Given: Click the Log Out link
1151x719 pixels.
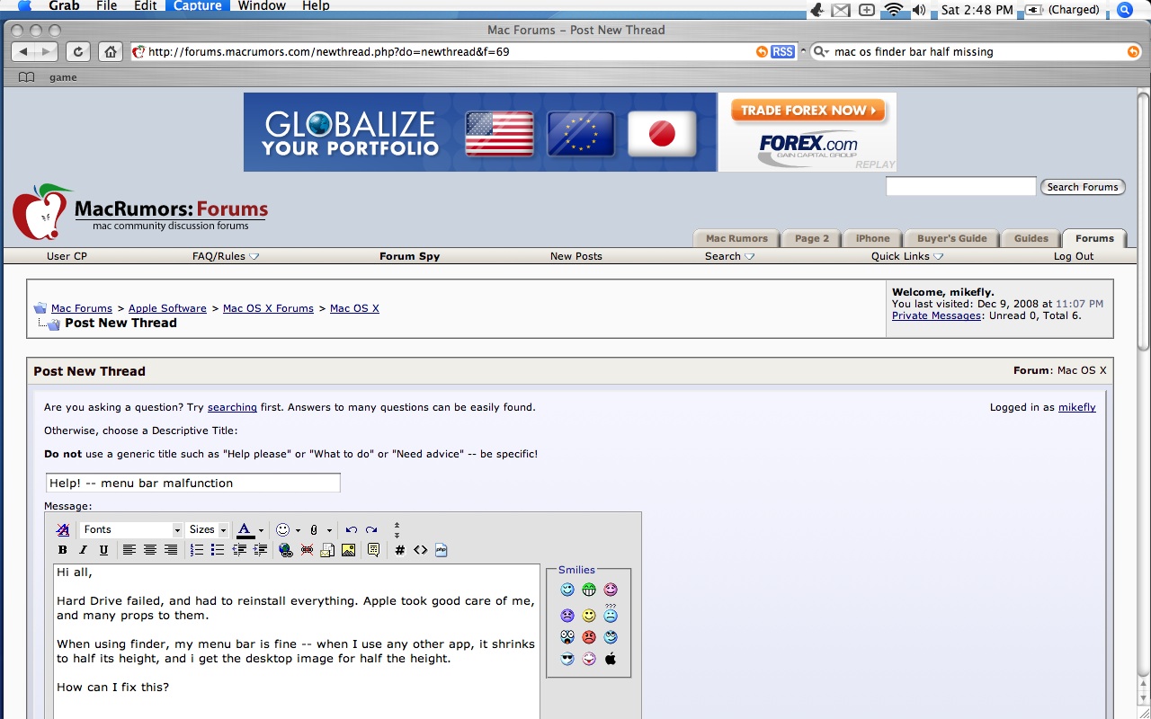Looking at the screenshot, I should pyautogui.click(x=1074, y=256).
